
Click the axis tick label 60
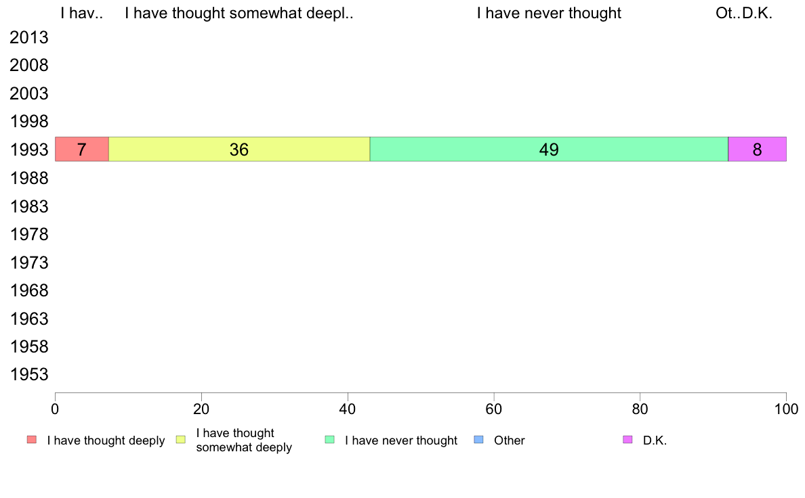pos(493,409)
